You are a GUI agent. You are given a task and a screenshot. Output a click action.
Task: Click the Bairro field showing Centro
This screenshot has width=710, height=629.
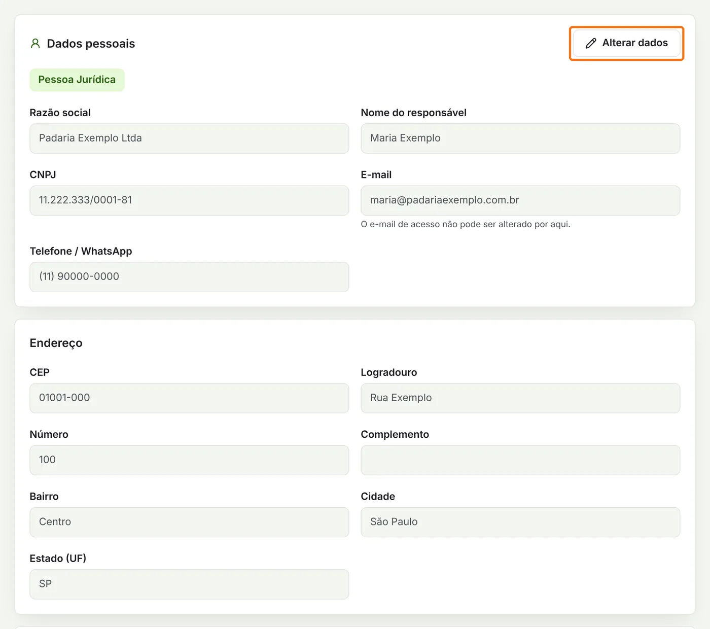pyautogui.click(x=189, y=522)
